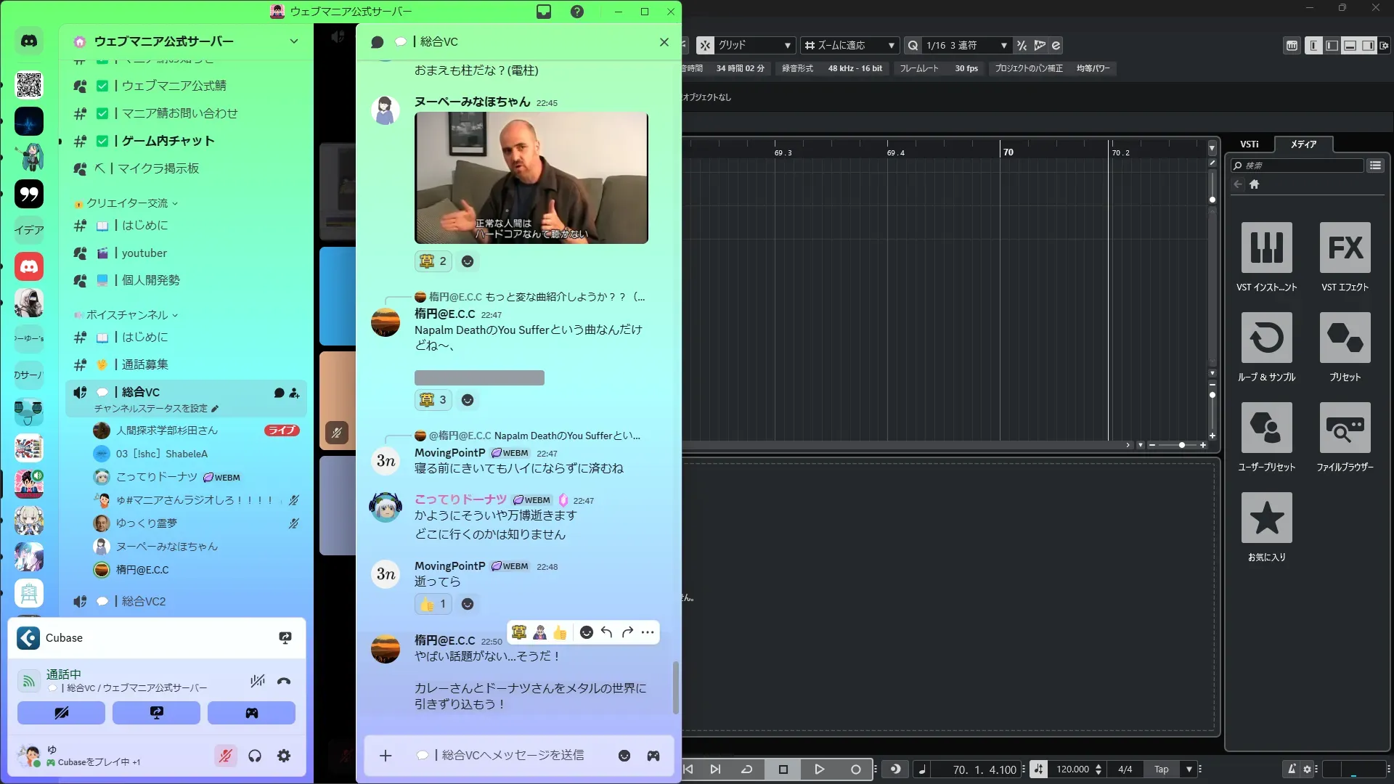Open Discord user settings gear
This screenshot has width=1394, height=784.
coord(284,756)
